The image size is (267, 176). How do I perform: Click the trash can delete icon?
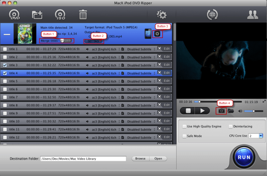coord(83,14)
